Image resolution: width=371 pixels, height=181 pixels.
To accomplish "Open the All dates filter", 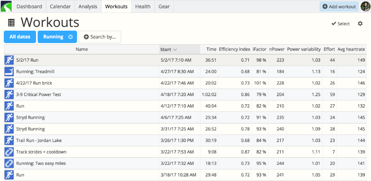I will click(20, 37).
